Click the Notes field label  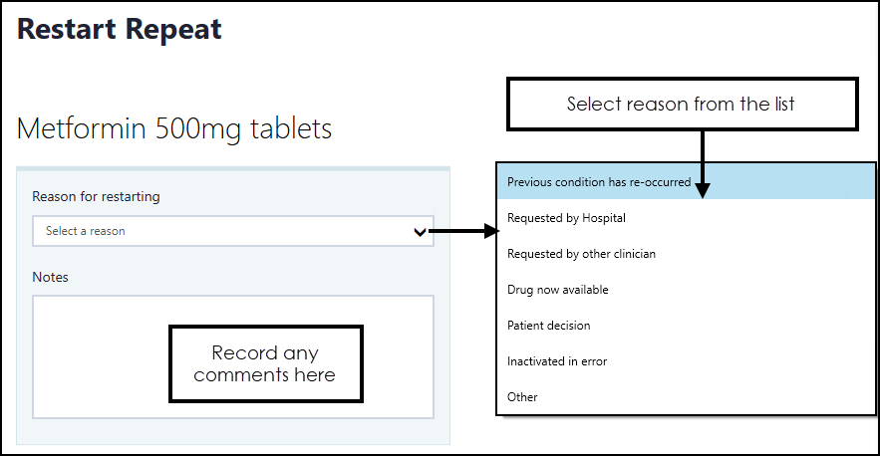[x=50, y=277]
